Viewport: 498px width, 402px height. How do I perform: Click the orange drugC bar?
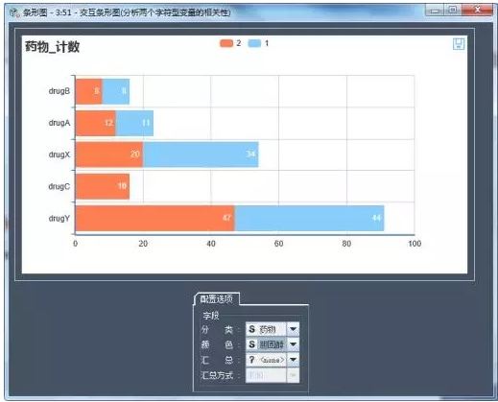click(x=103, y=186)
